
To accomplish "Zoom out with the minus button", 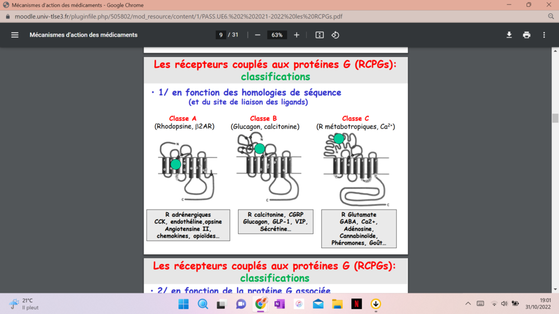I will (257, 35).
